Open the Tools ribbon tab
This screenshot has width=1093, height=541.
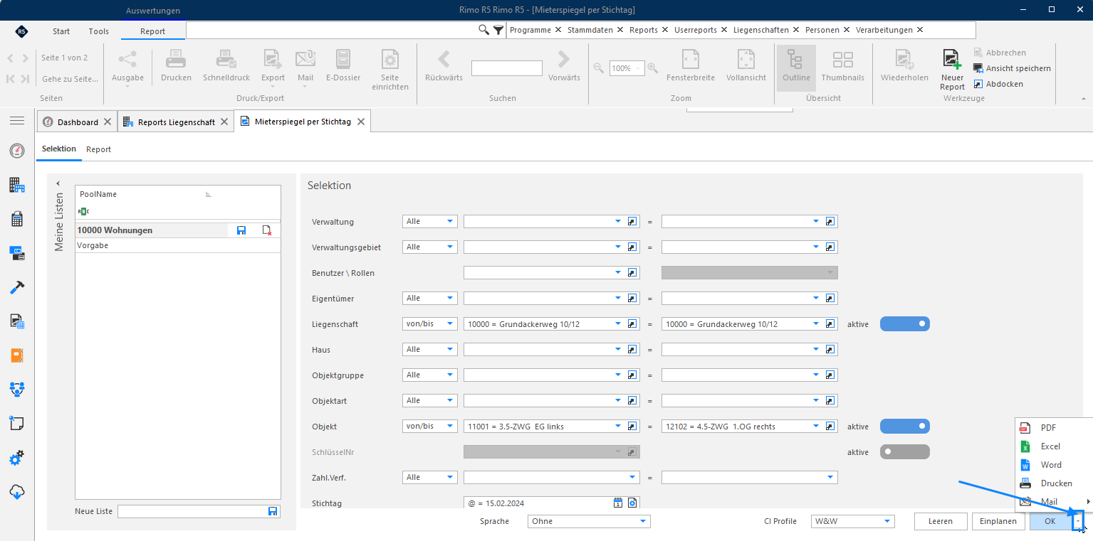click(x=99, y=31)
